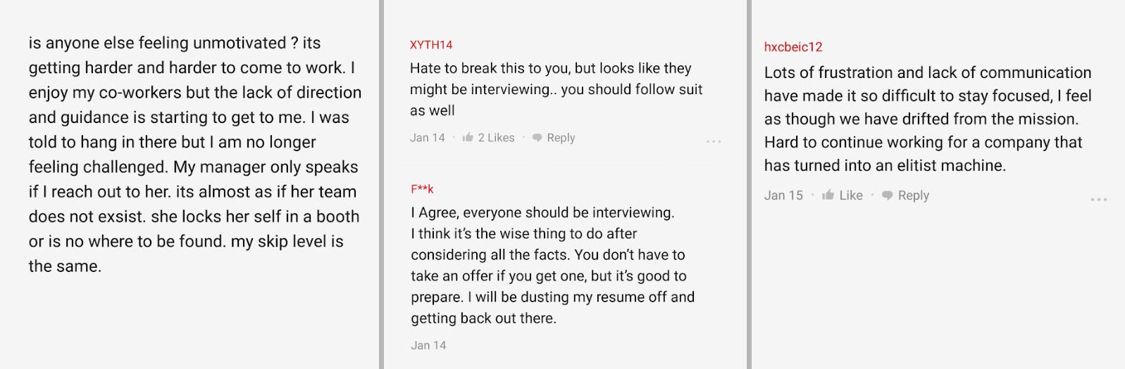Click the thumbs-up icon on hxcbeic12's comment

click(828, 195)
